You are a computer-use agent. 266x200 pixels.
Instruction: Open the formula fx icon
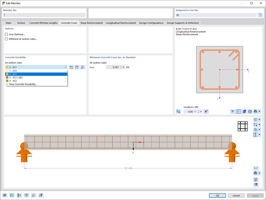tap(41, 195)
